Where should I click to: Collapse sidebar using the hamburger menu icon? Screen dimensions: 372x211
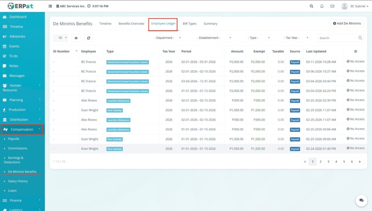[50, 6]
